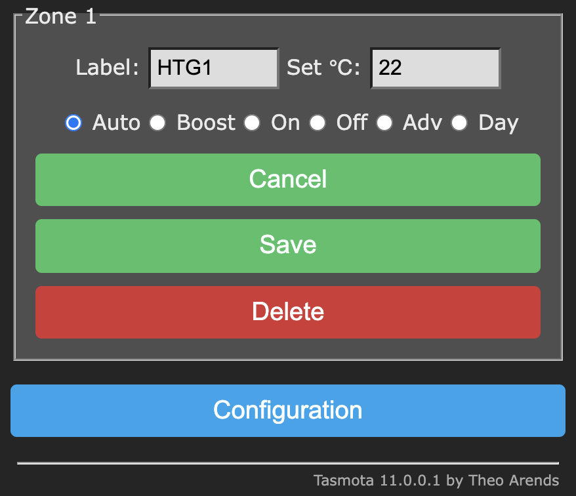Click the Label input field containing HTG1
This screenshot has height=496, width=576.
click(x=214, y=68)
